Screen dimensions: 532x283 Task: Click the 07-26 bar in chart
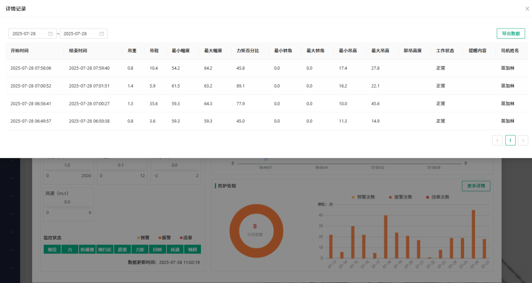tap(473, 234)
